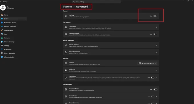Open the File Explorer row chevron

click(x=157, y=27)
